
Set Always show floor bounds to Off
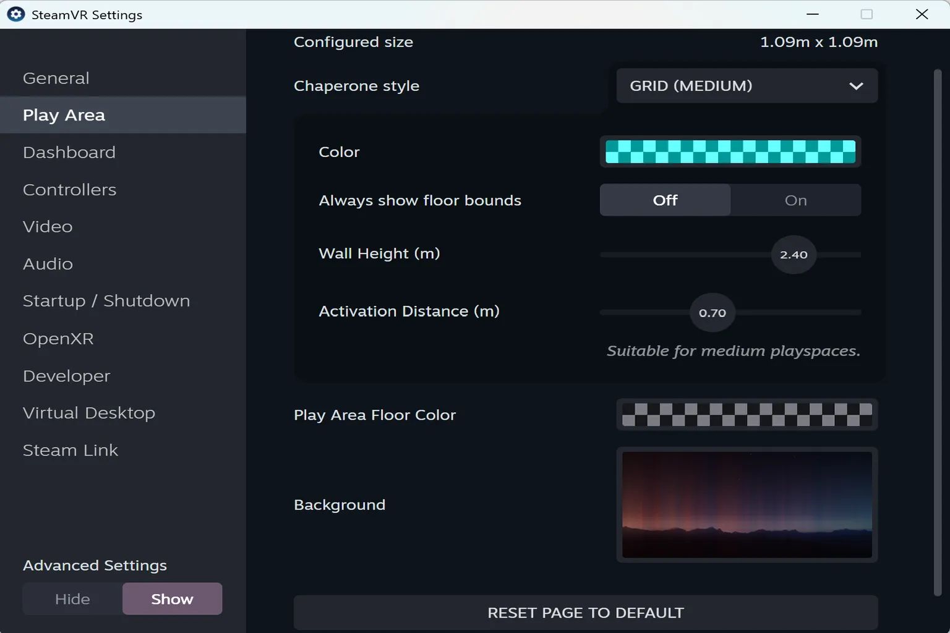point(665,200)
